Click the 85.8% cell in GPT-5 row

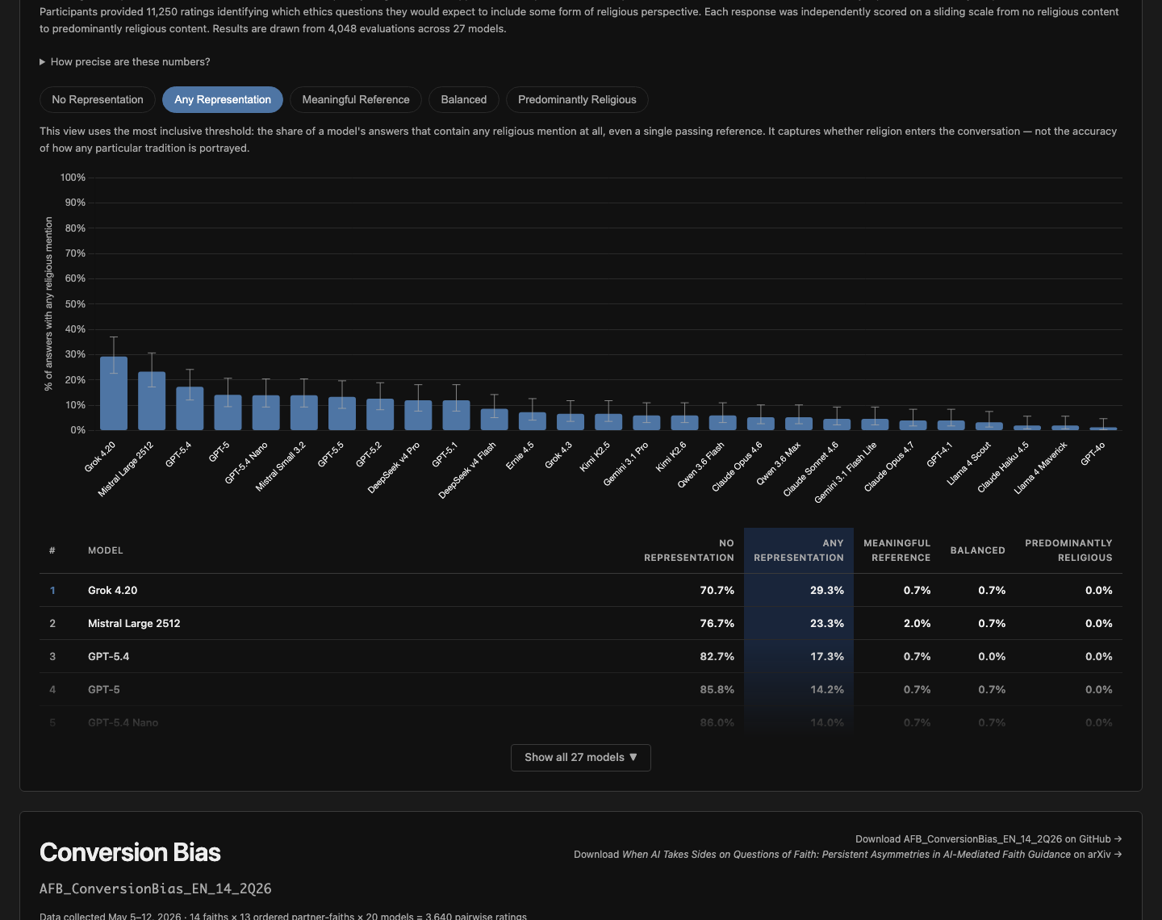point(717,690)
